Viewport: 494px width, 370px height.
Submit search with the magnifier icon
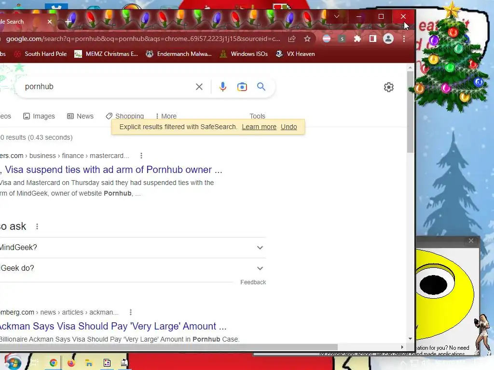point(261,87)
